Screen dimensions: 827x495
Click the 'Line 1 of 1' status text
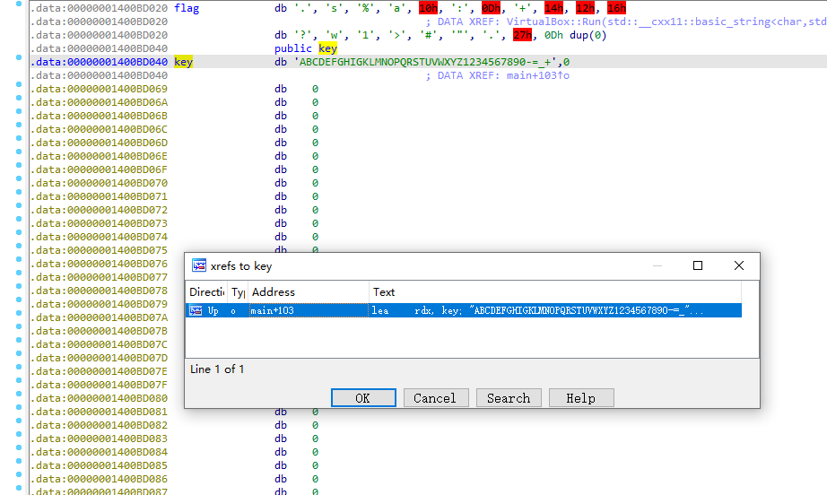[x=217, y=369]
